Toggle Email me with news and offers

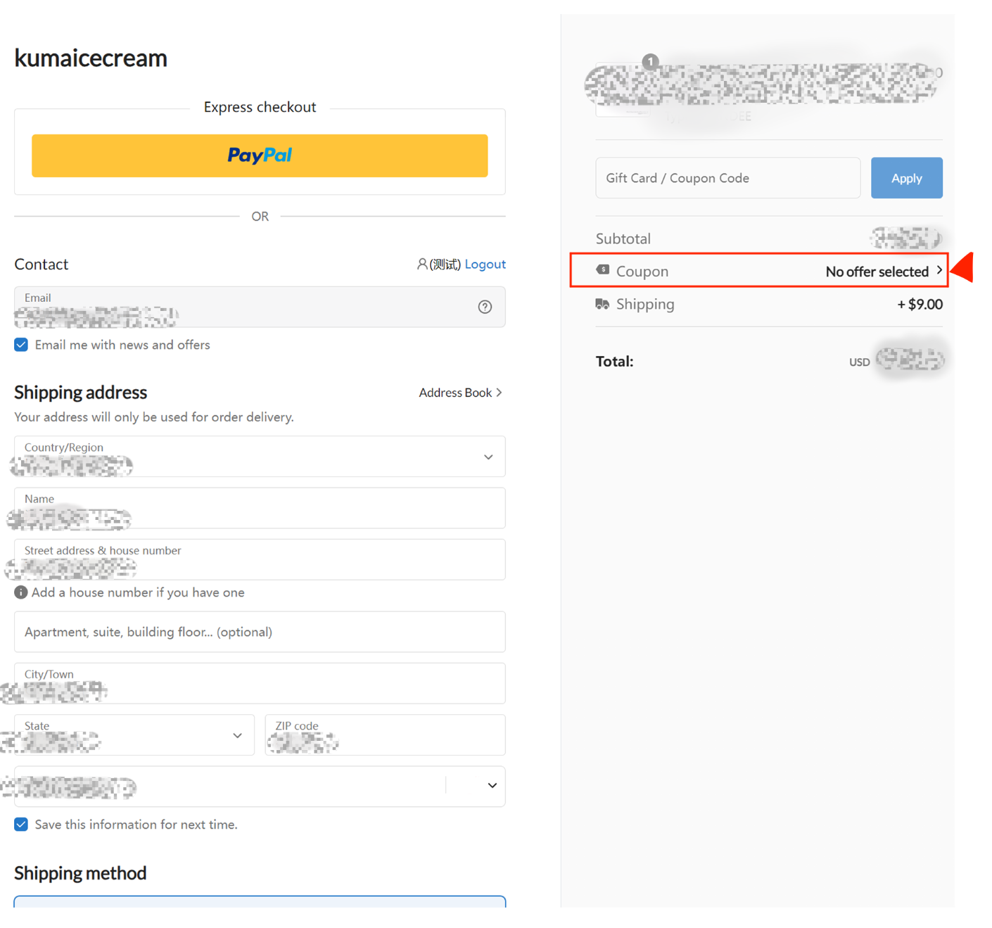[x=21, y=345]
